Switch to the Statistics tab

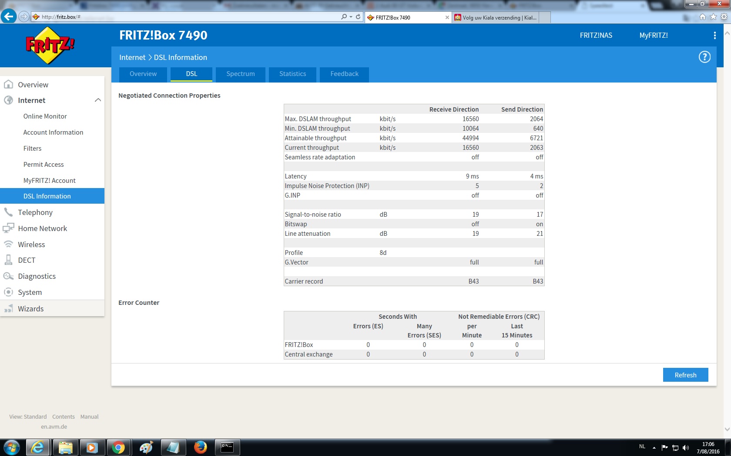coord(292,74)
